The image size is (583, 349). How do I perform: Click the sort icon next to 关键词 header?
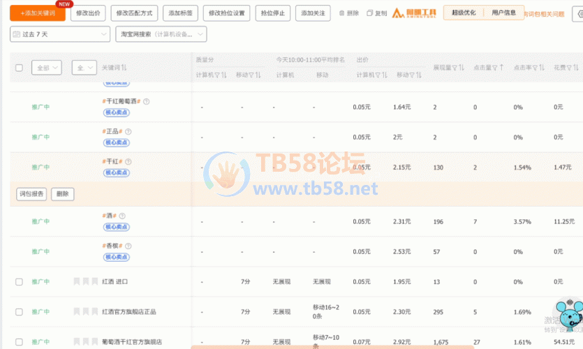[x=124, y=68]
